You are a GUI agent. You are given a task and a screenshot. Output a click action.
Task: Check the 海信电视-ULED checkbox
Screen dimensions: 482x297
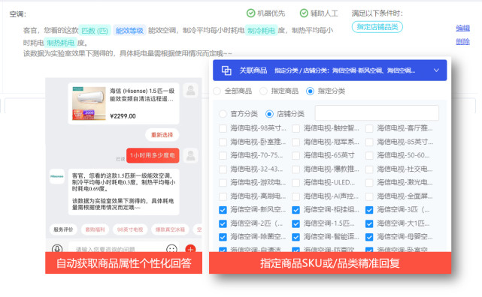296,183
